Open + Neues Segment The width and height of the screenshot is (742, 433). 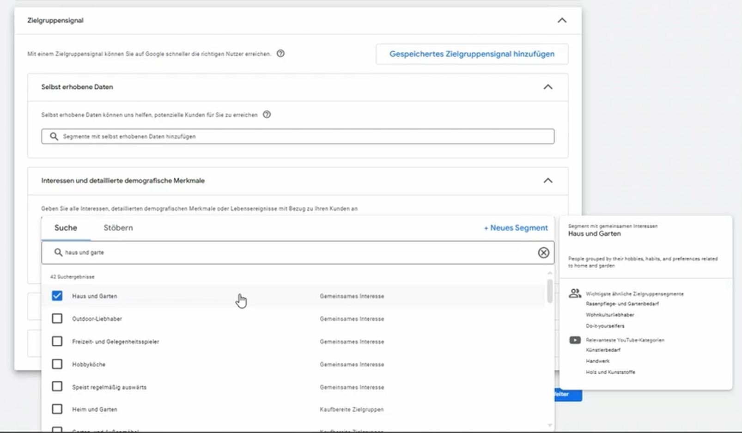click(516, 228)
